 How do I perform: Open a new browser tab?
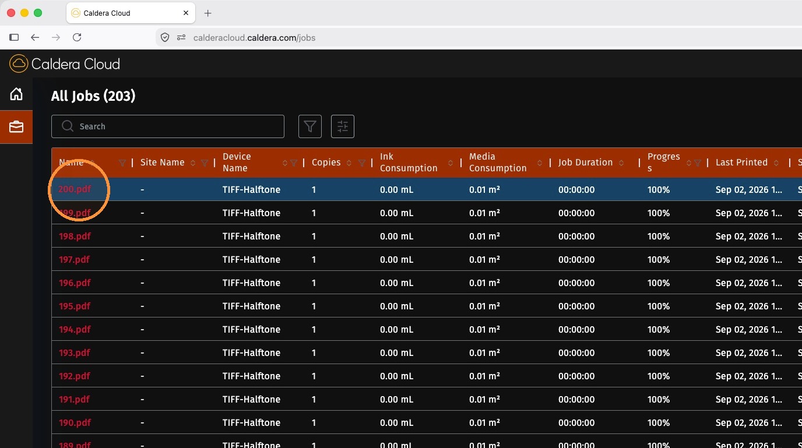point(208,13)
